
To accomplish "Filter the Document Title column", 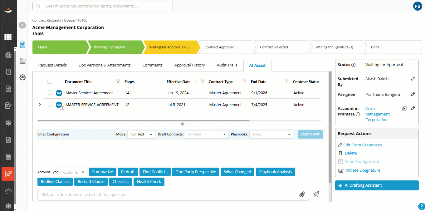I will pyautogui.click(x=118, y=82).
